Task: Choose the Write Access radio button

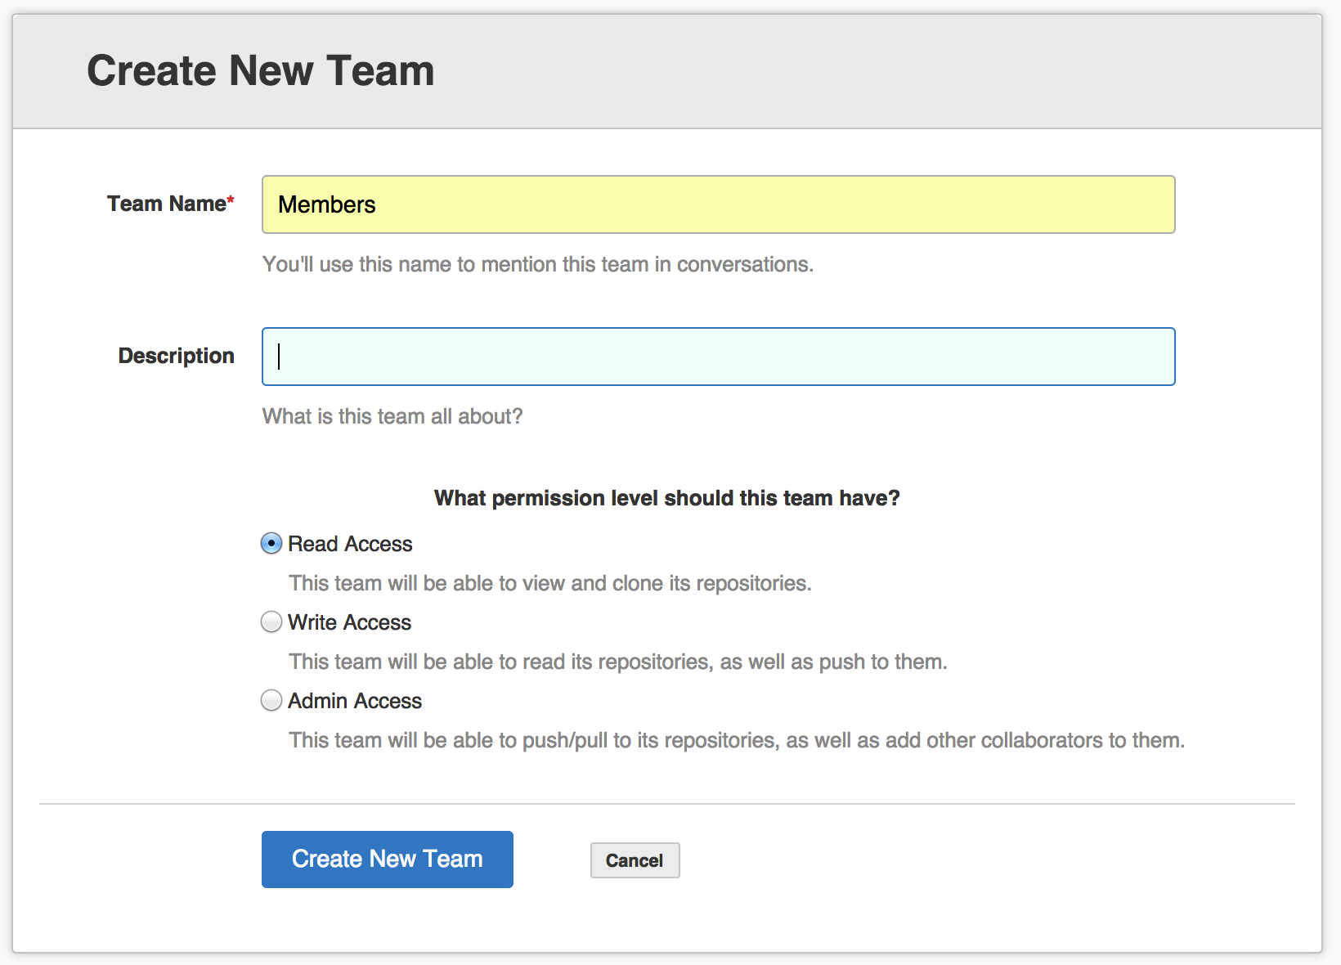Action: [x=271, y=622]
